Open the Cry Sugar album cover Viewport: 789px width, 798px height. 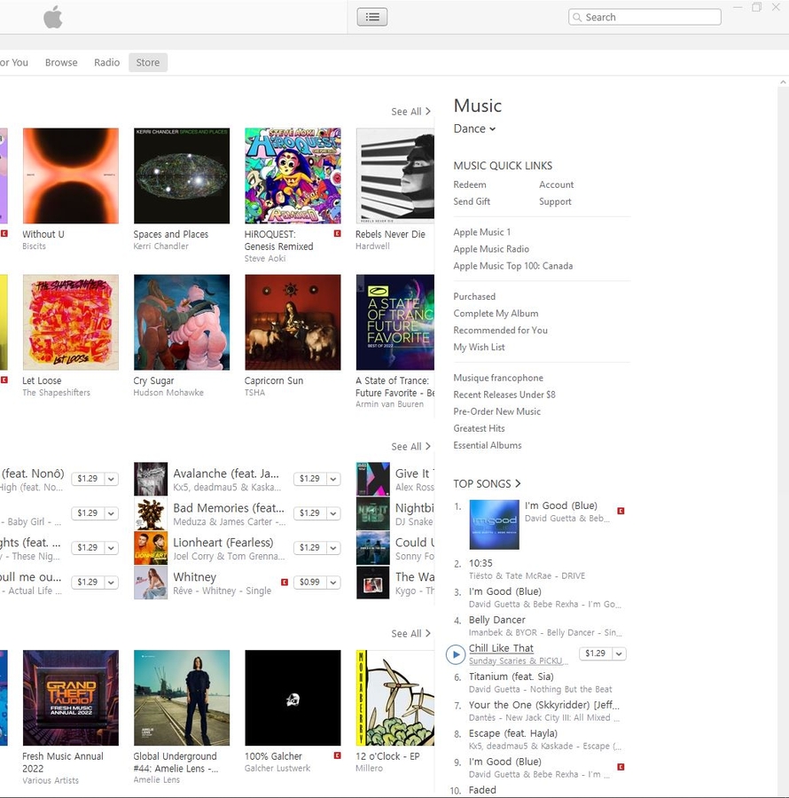coord(182,322)
